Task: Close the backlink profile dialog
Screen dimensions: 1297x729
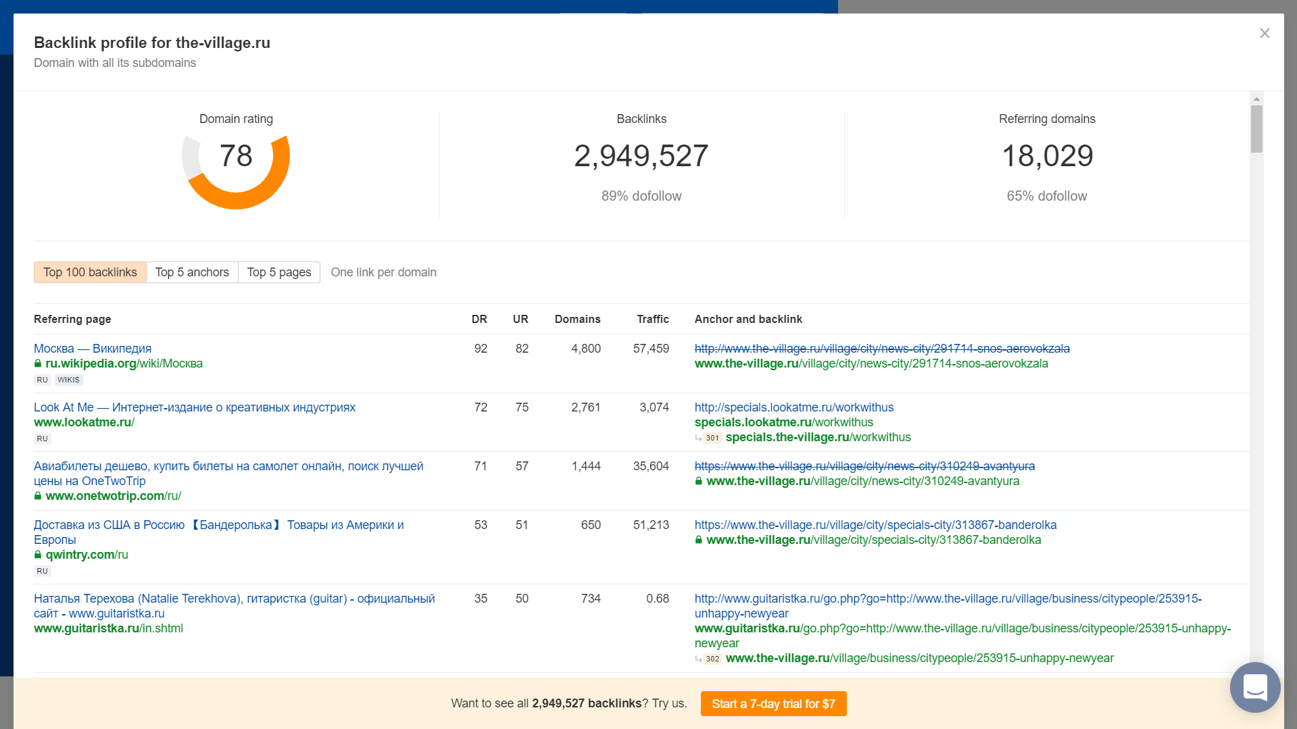Action: point(1264,33)
